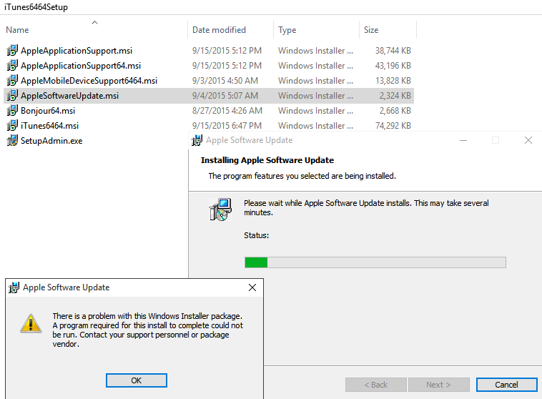The width and height of the screenshot is (542, 399).
Task: Select the AppleApplicationSupport64.msi file name
Action: (x=81, y=65)
